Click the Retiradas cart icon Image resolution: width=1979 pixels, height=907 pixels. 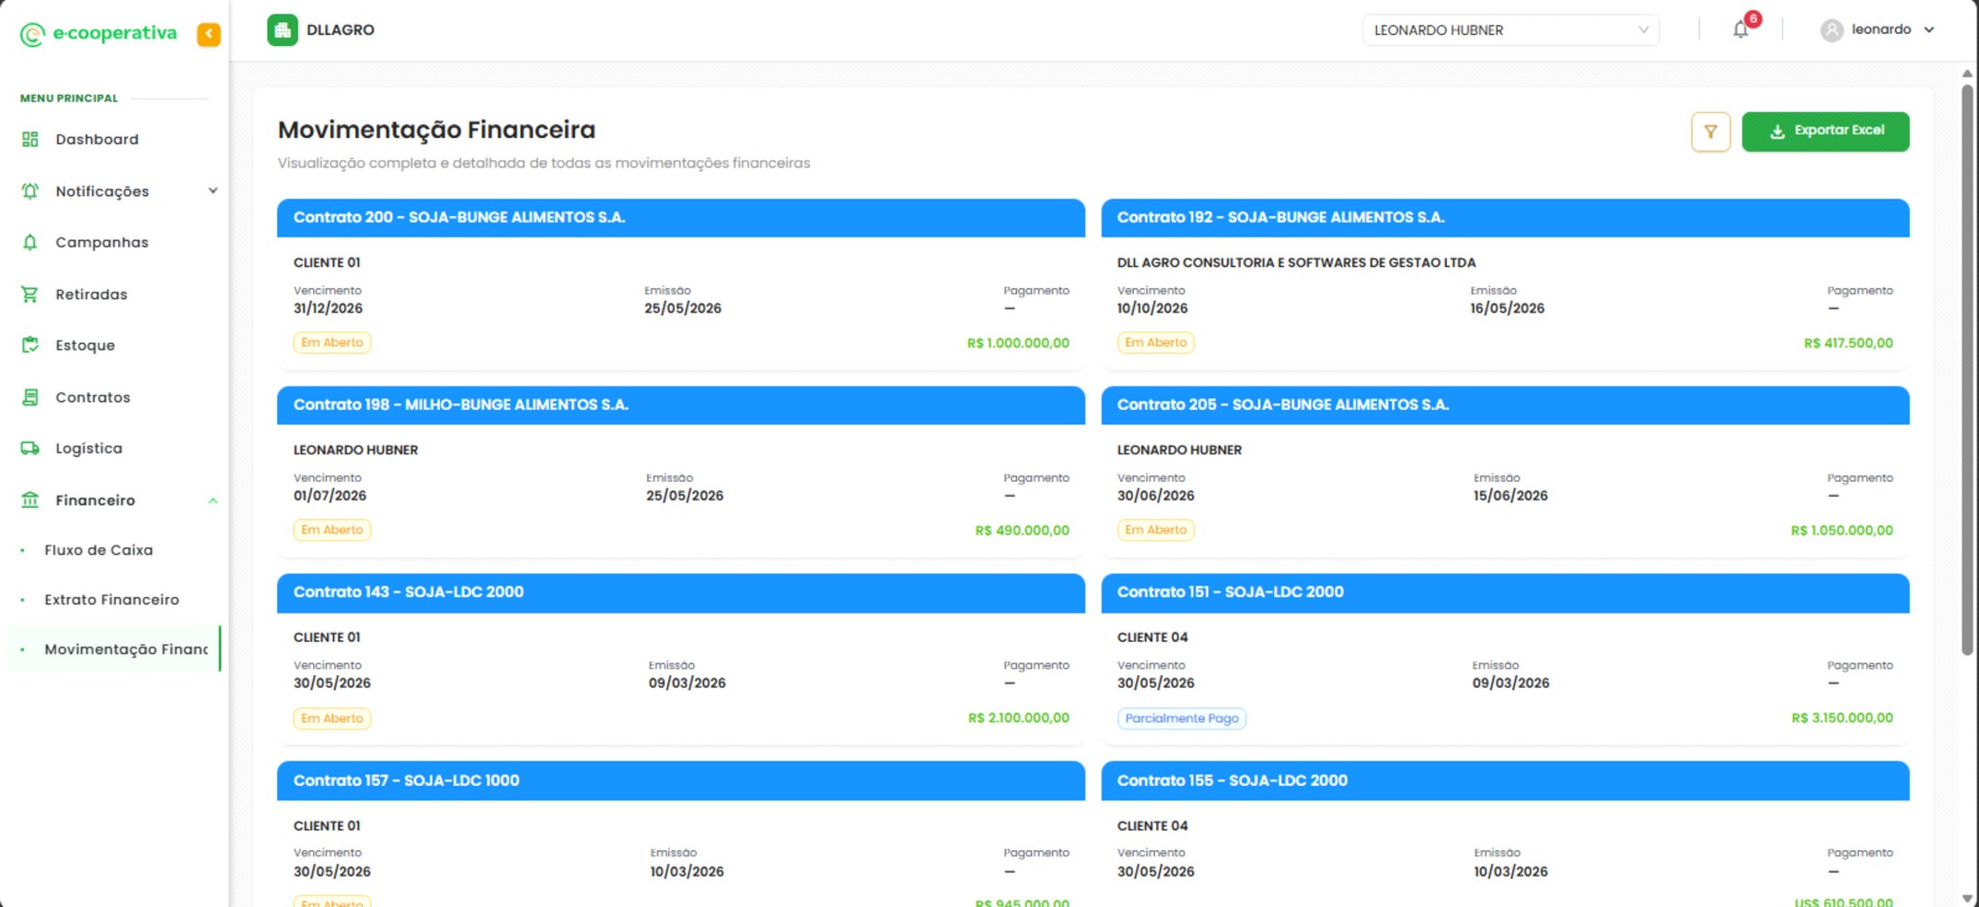pos(30,294)
